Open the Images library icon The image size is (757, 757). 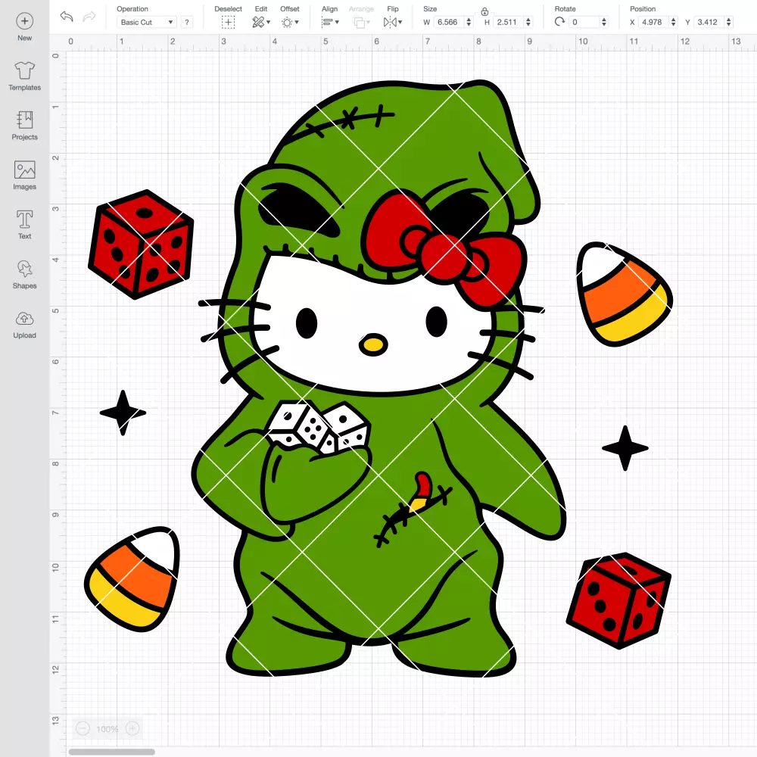point(25,170)
